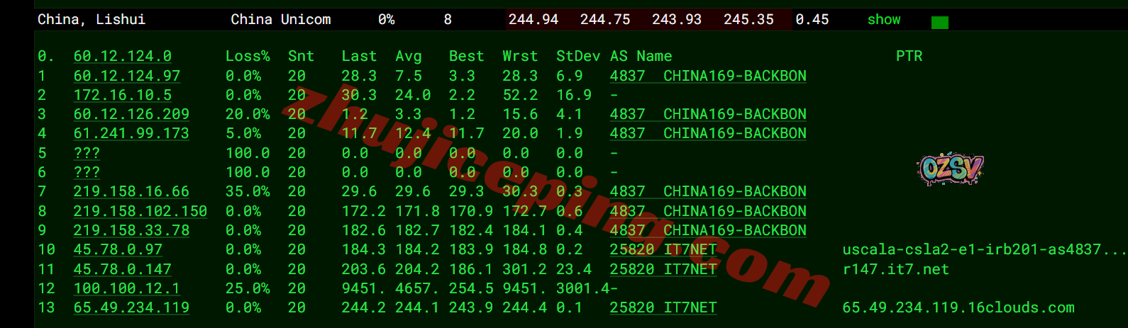Select the 172.16.10.5 IP address link
Image resolution: width=1128 pixels, height=328 pixels.
(122, 95)
